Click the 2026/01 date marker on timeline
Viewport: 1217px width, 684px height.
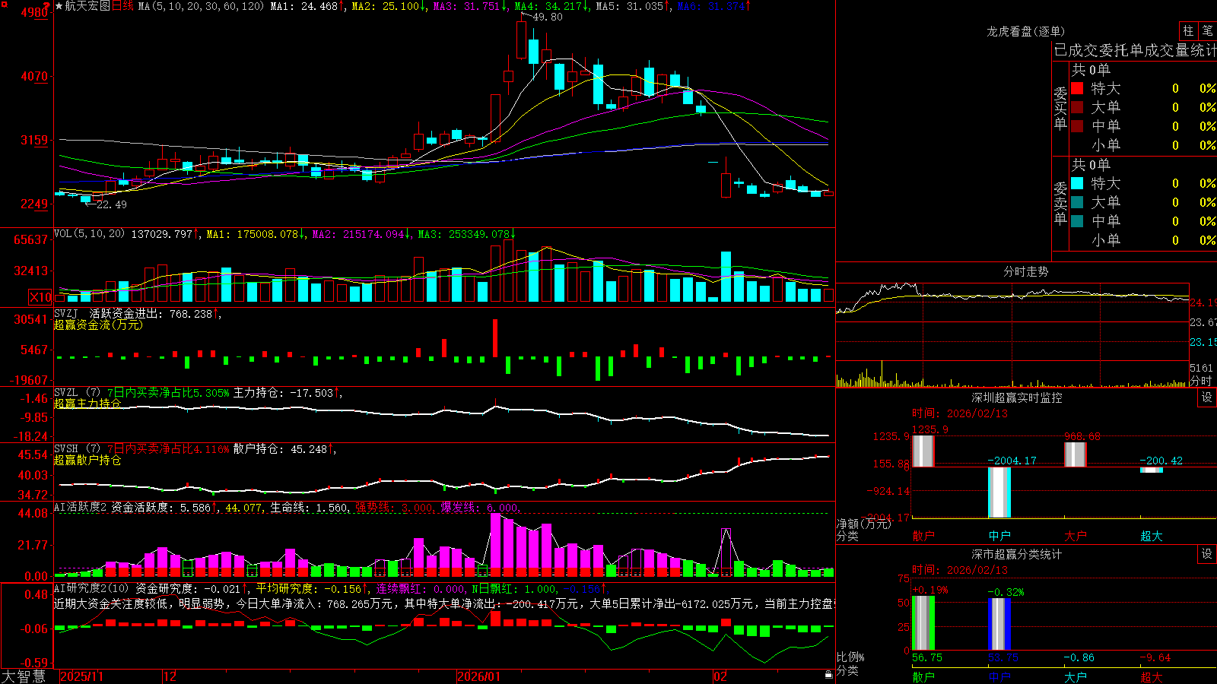[478, 676]
